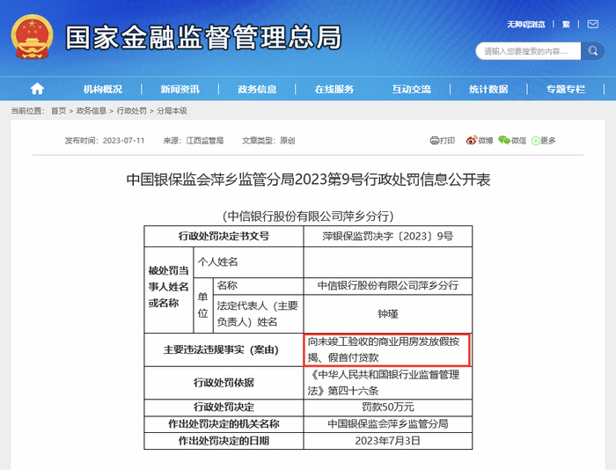Open the 互动交流 menu
Screen dimensions: 616x470
(411, 89)
